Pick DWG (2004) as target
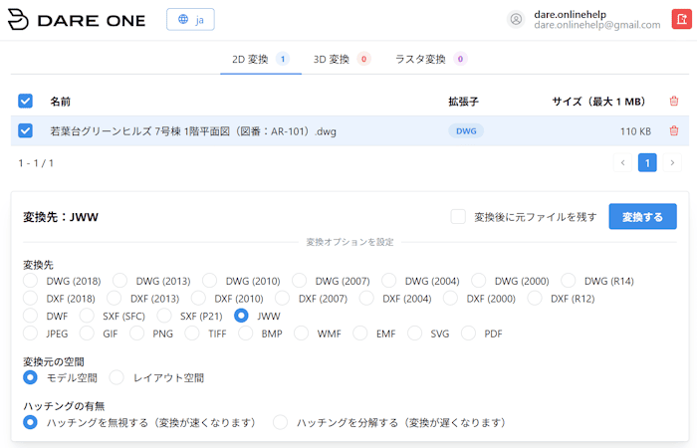 point(388,281)
